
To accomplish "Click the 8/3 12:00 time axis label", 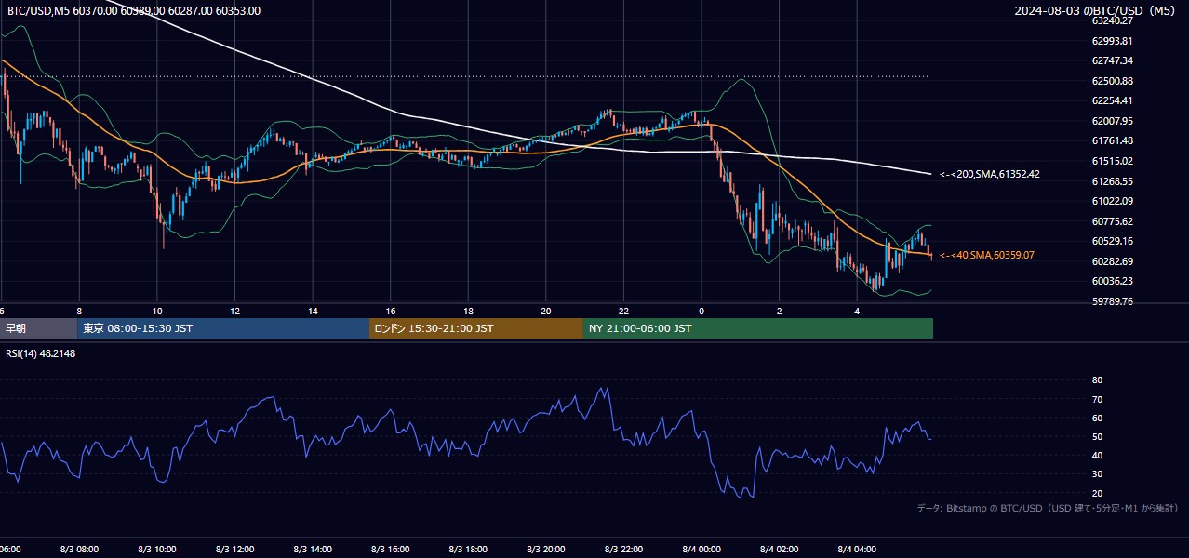I will (234, 550).
